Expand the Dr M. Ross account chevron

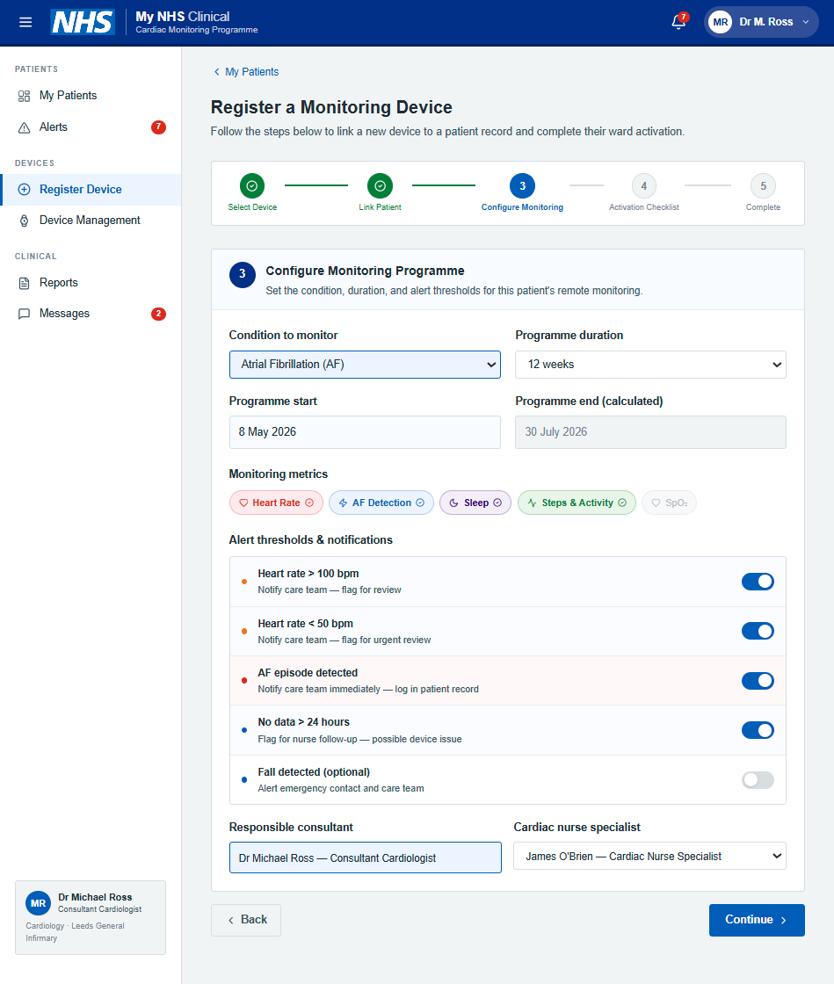tap(806, 22)
